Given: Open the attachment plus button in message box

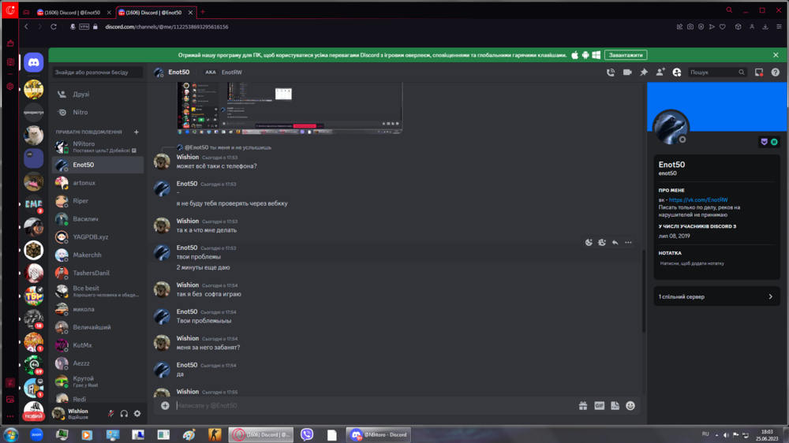Looking at the screenshot, I should coord(165,405).
